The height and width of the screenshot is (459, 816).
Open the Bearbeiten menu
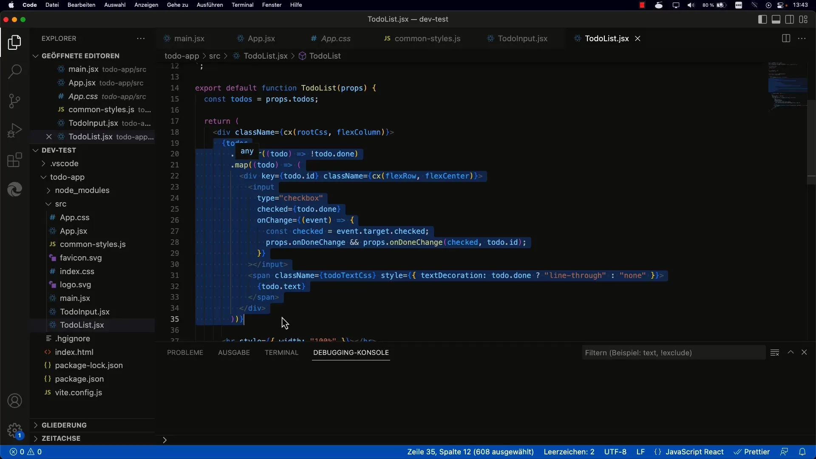coord(81,5)
